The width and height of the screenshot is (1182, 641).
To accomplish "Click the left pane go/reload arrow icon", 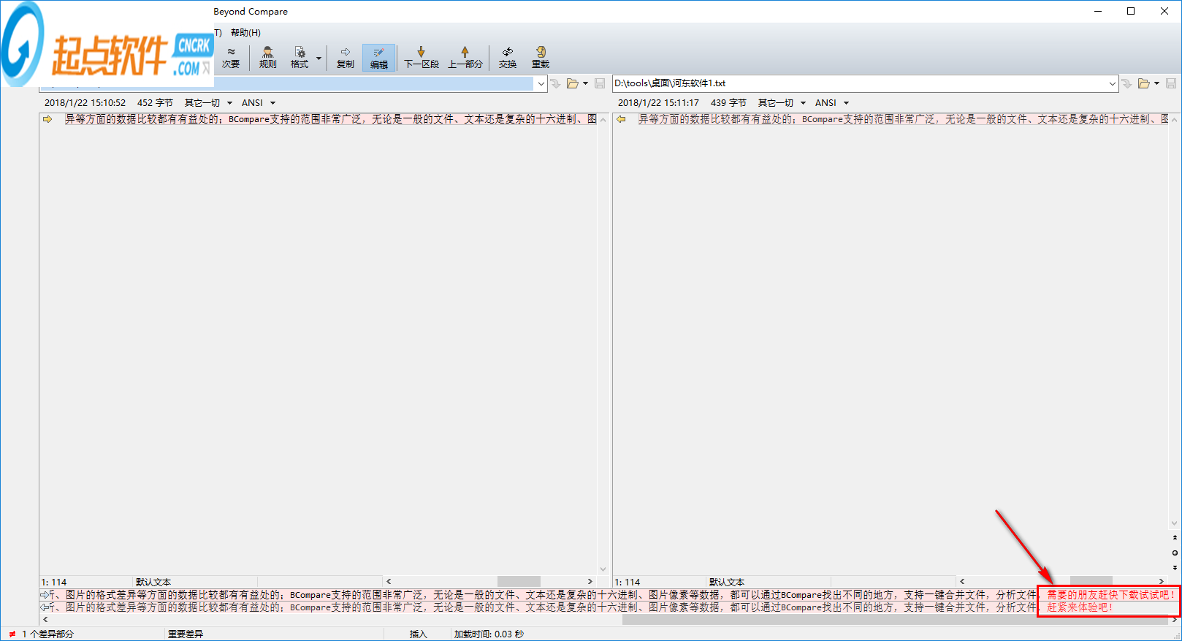I will point(556,84).
